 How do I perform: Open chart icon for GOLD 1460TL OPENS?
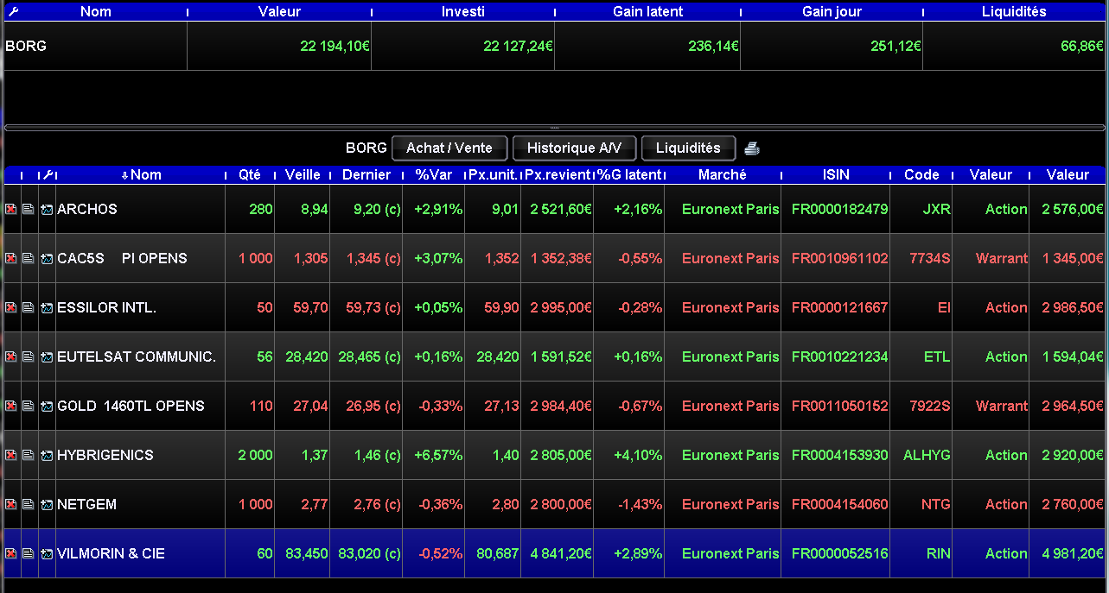tap(47, 407)
